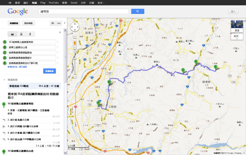
Task: Click the My Places button
Action: (x=28, y=23)
